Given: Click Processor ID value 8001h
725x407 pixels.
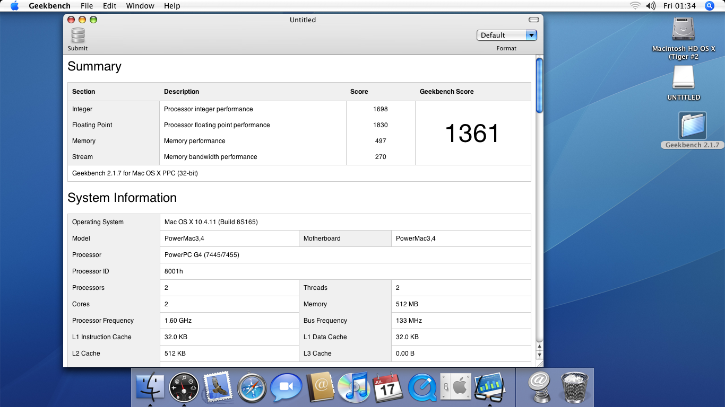Looking at the screenshot, I should coord(174,271).
